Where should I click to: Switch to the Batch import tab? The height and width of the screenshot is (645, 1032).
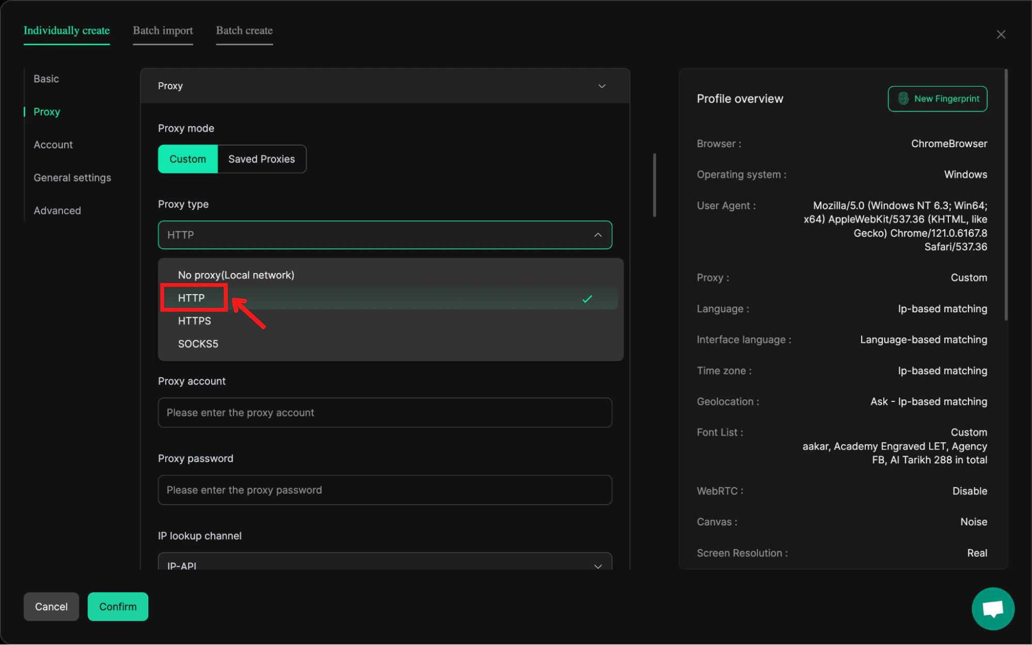click(163, 30)
